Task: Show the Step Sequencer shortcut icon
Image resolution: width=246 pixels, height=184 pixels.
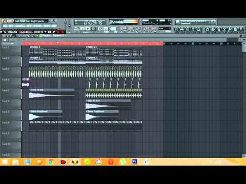Action: click(182, 30)
